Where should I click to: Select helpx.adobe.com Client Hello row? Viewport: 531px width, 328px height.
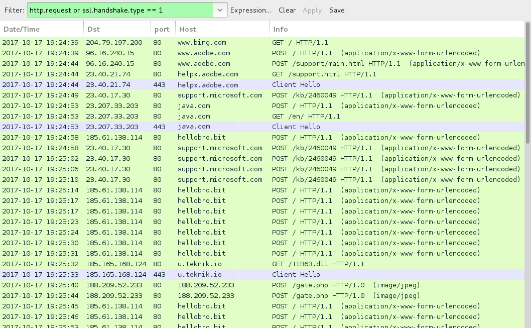tap(262, 85)
